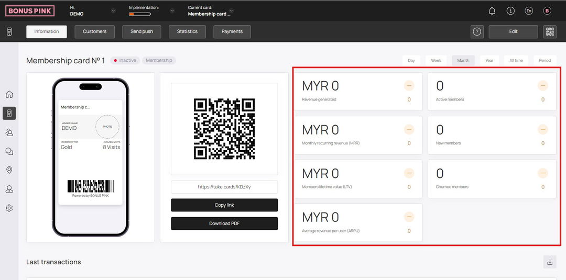Click the Inactive status badge

(125, 61)
